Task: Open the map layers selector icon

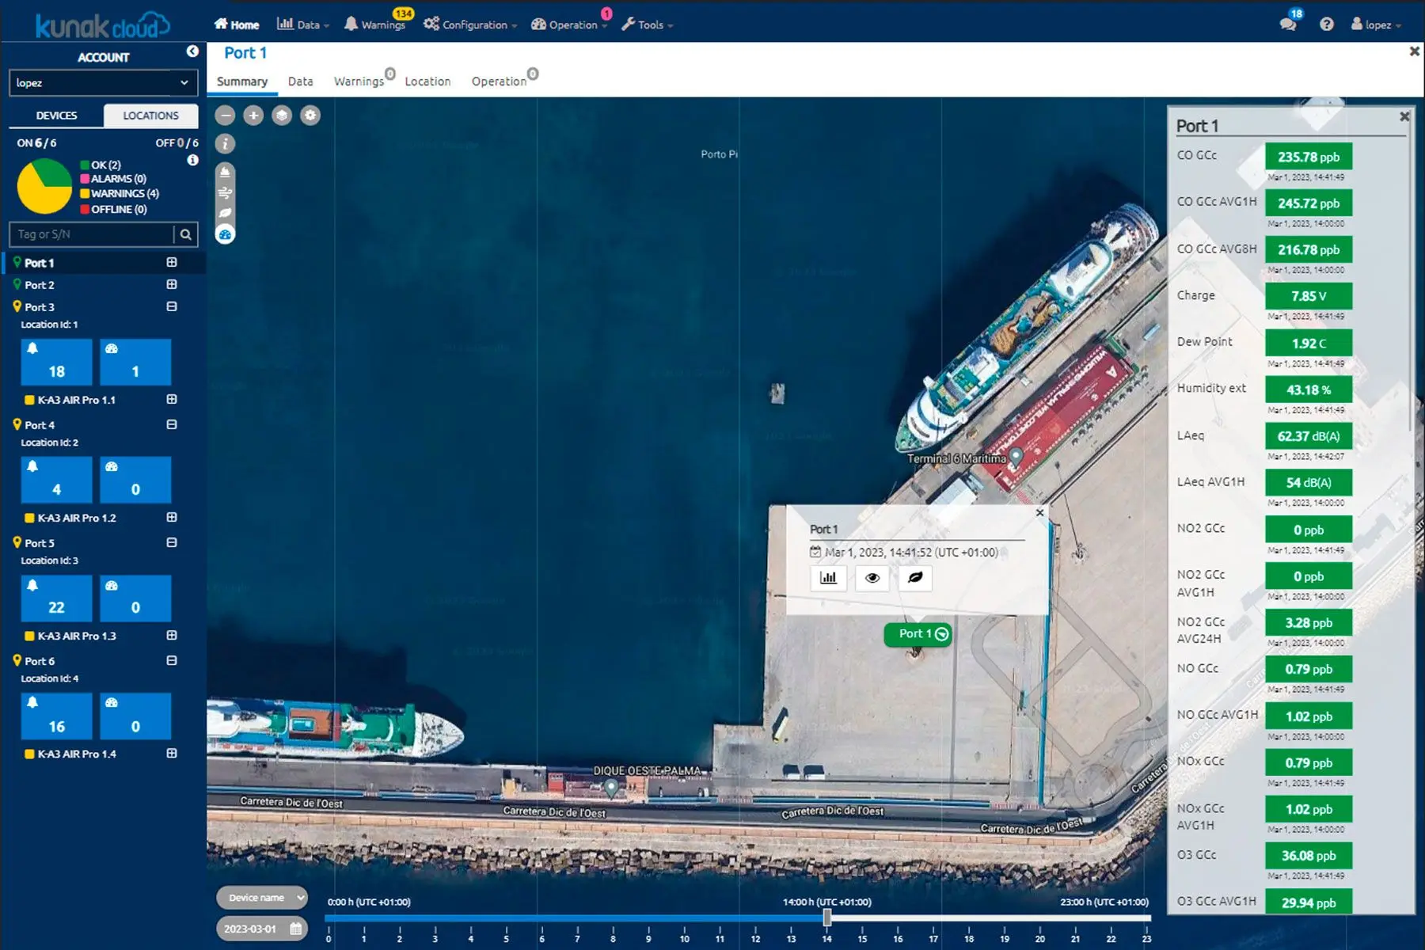Action: [282, 116]
